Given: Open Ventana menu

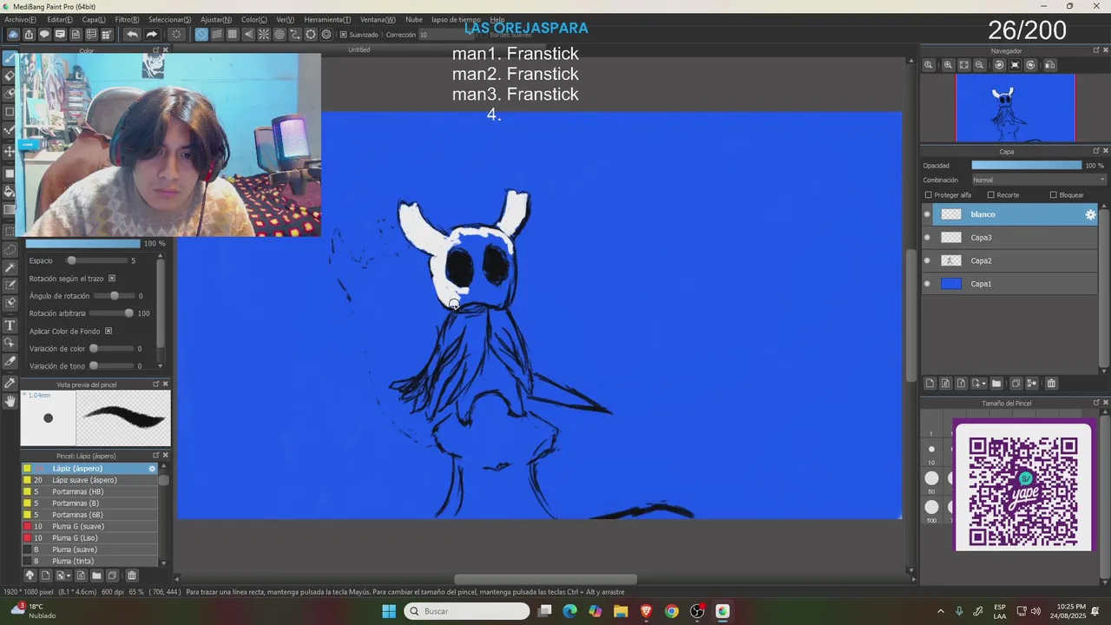Looking at the screenshot, I should (x=378, y=19).
